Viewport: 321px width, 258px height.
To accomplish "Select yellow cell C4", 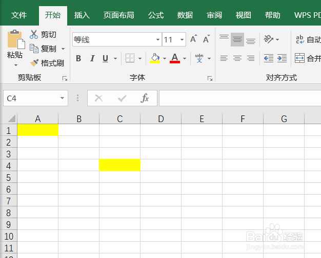I will (x=120, y=165).
